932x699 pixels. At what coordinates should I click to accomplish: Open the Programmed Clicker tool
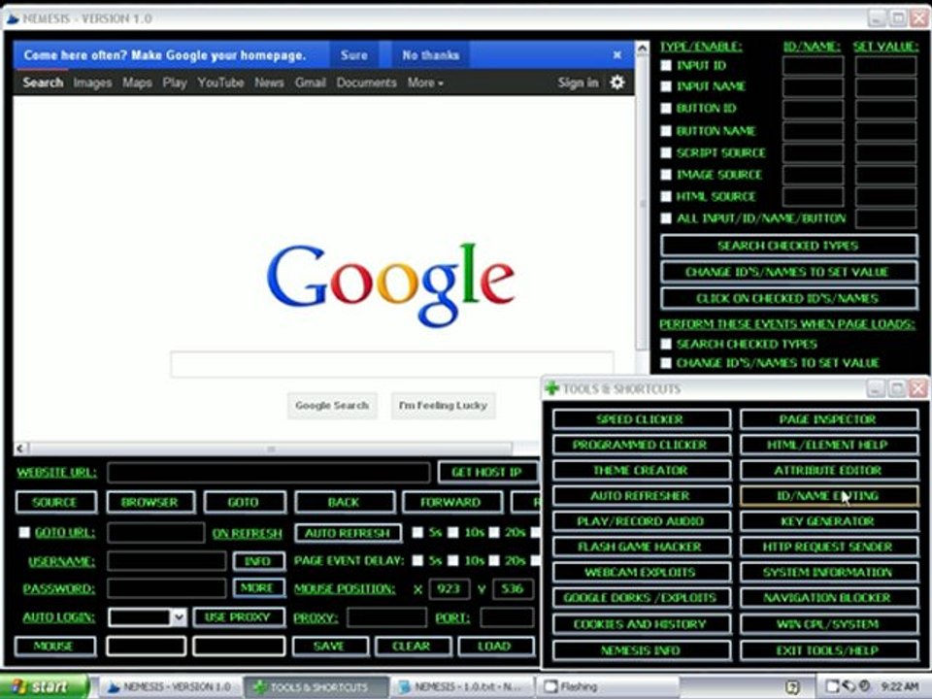(x=641, y=445)
